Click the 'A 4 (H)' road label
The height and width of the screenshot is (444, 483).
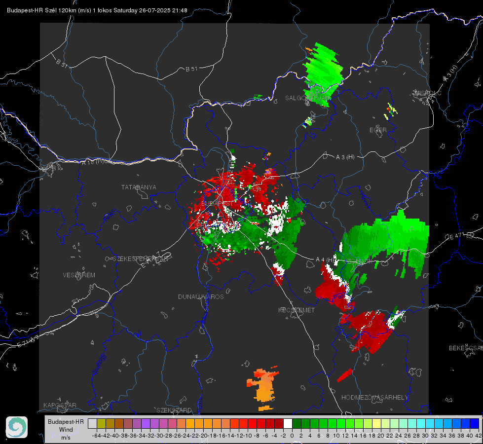325,260
